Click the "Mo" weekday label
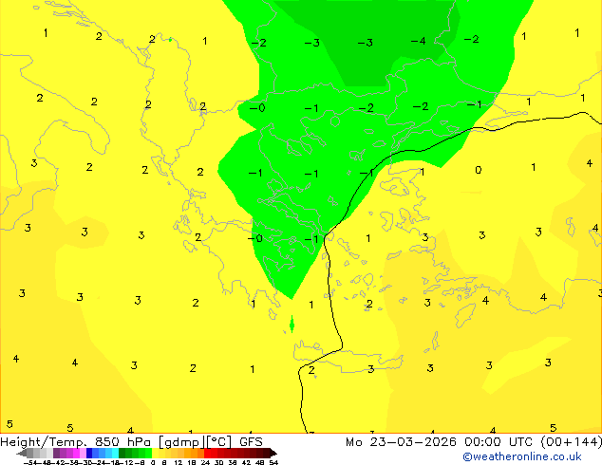This screenshot has height=465, width=602. point(353,442)
